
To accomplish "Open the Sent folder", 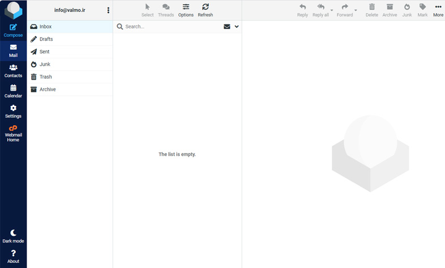I will click(44, 52).
